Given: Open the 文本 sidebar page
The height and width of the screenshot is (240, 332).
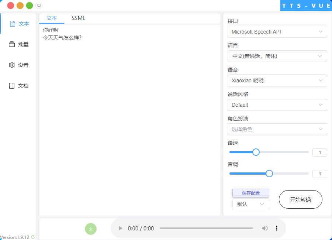Looking at the screenshot, I should tap(19, 24).
